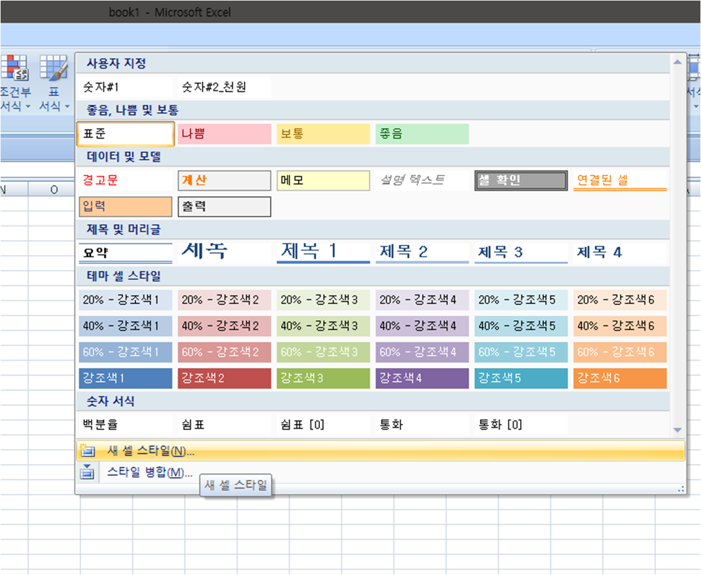Pick 20% - 강조색6 theme style
Screen dimensions: 701x575
pos(620,300)
